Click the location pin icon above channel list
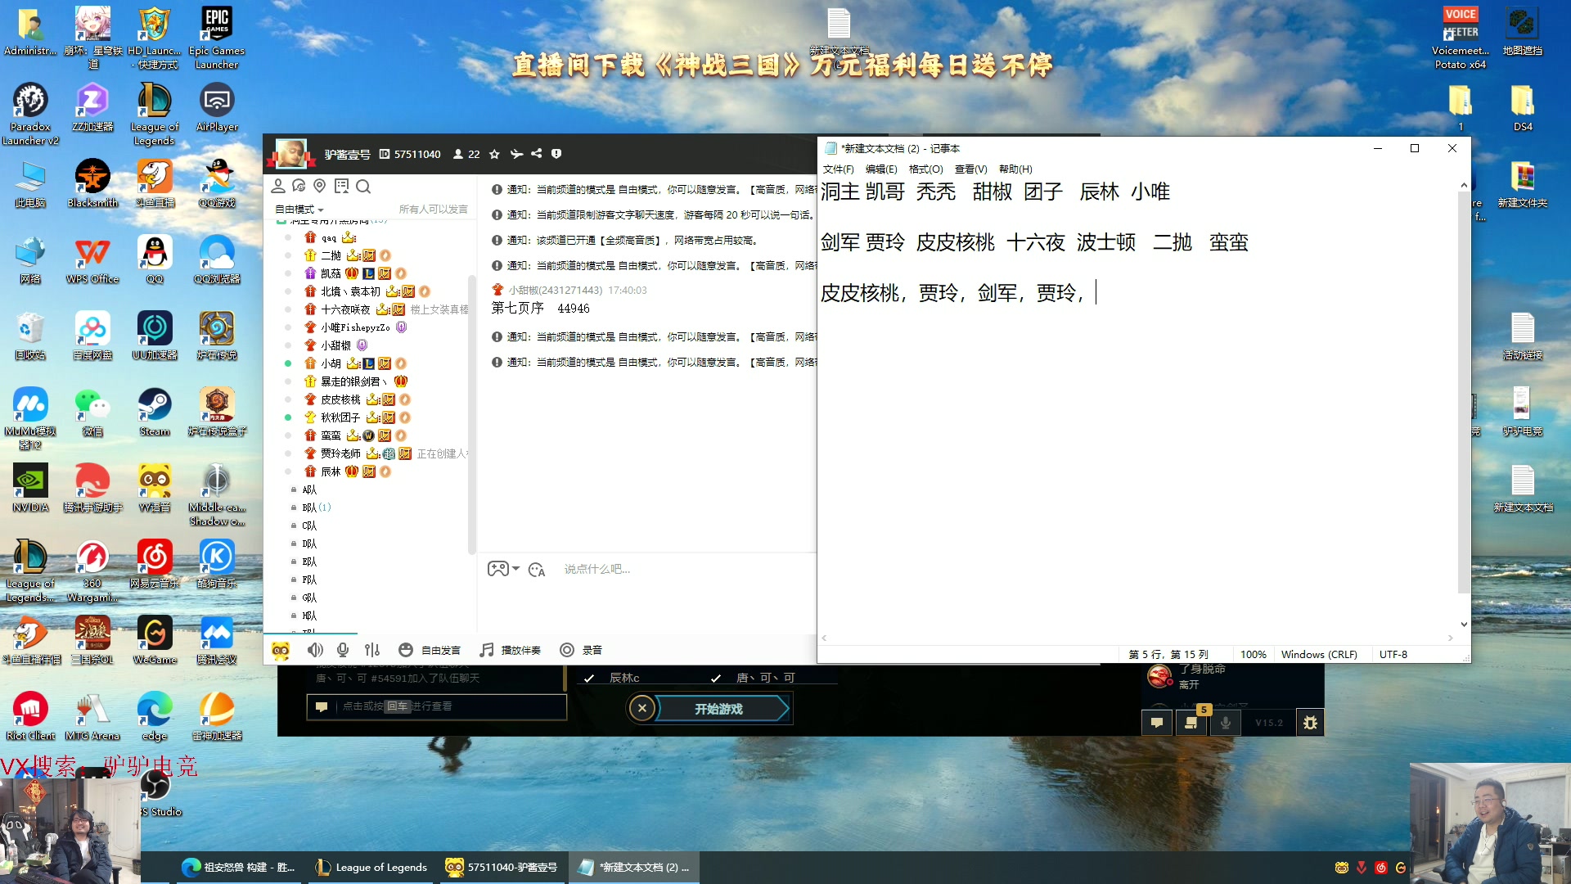Screen dimensions: 1571x884 (x=320, y=187)
